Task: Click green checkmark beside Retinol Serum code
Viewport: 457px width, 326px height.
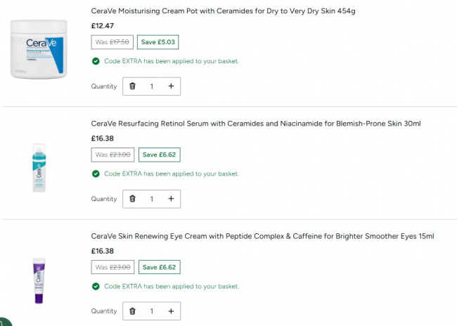Action: point(96,174)
